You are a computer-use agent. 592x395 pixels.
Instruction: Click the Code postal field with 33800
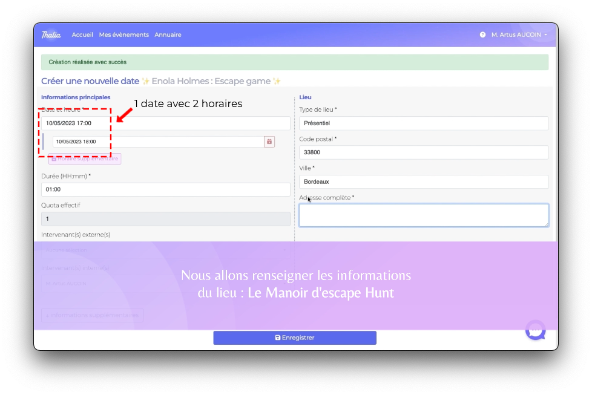pyautogui.click(x=424, y=152)
